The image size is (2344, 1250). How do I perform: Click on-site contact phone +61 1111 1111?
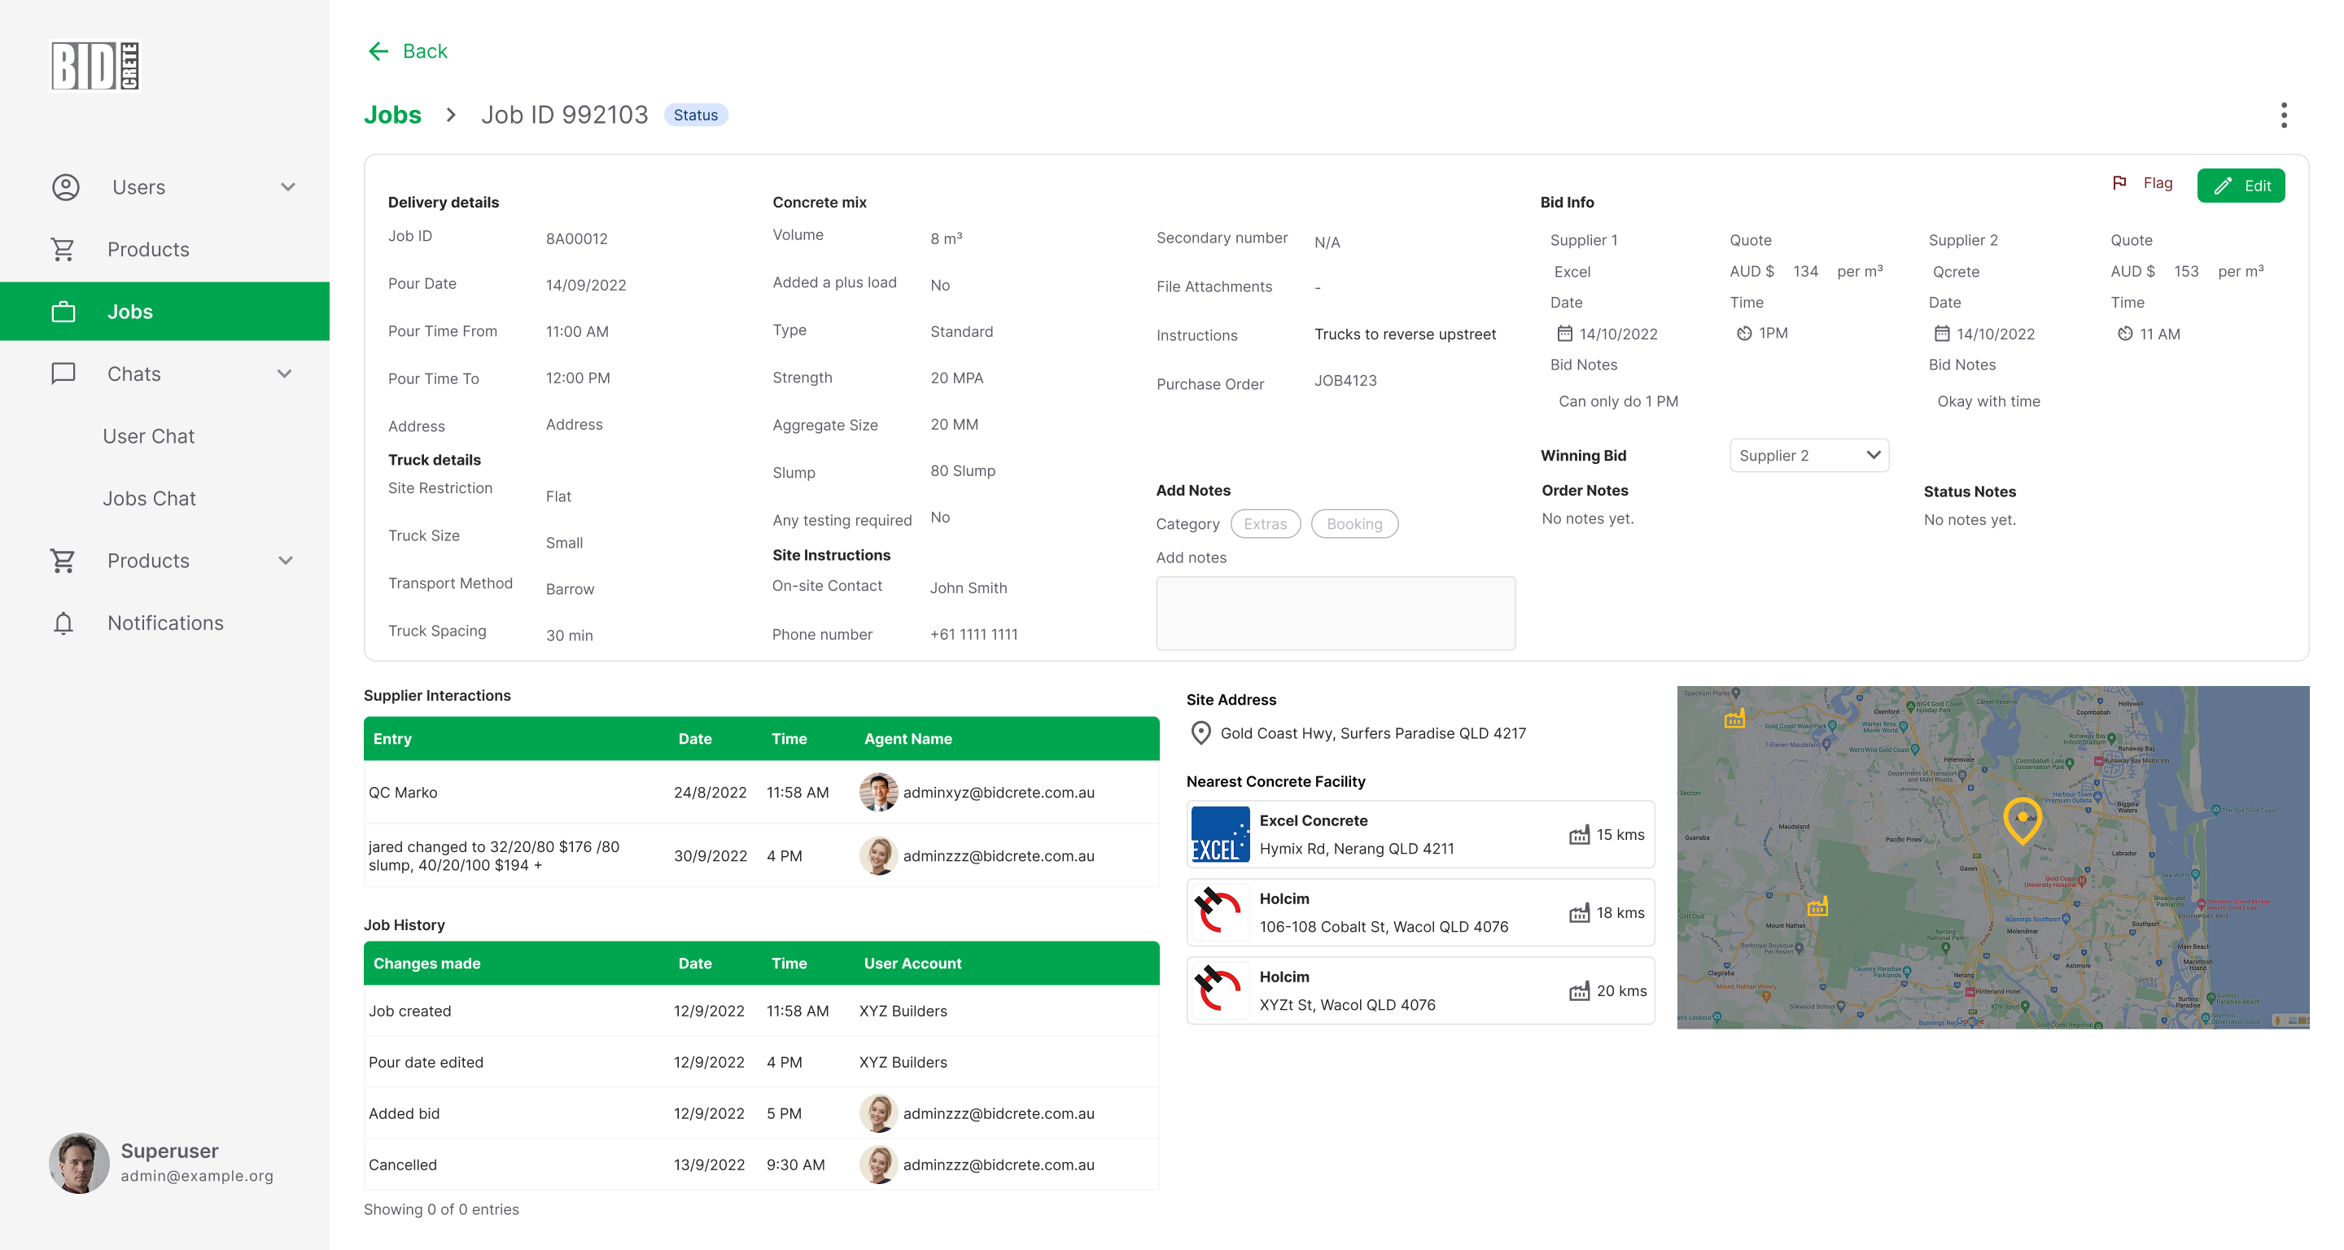[973, 634]
